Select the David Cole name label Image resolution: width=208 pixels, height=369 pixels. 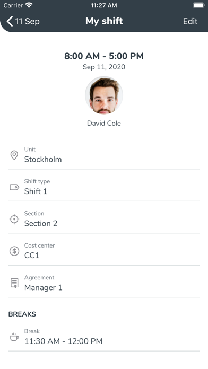pos(104,124)
